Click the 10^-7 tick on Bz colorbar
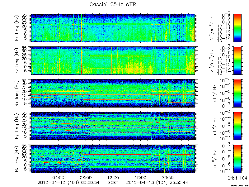 point(225,171)
